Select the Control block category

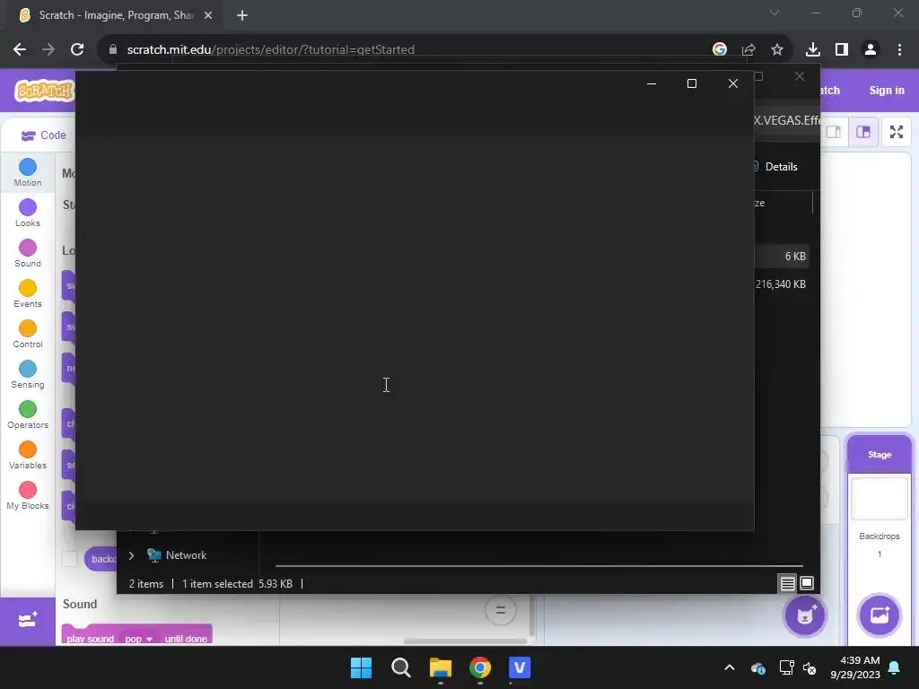(x=28, y=335)
